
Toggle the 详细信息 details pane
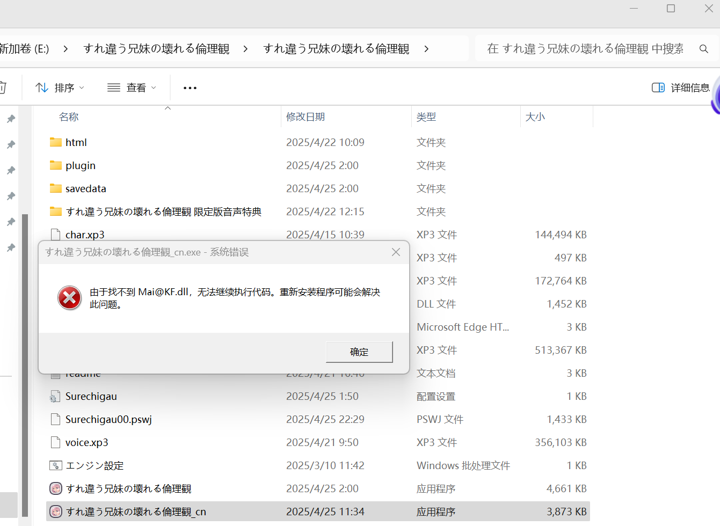click(x=680, y=87)
